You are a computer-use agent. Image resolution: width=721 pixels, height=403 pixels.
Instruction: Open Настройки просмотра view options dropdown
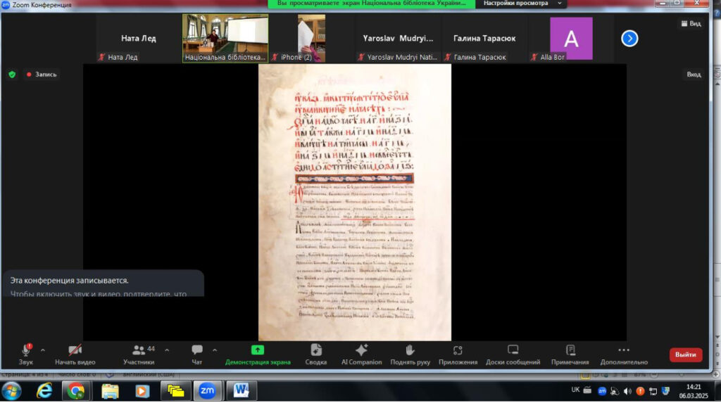click(520, 4)
